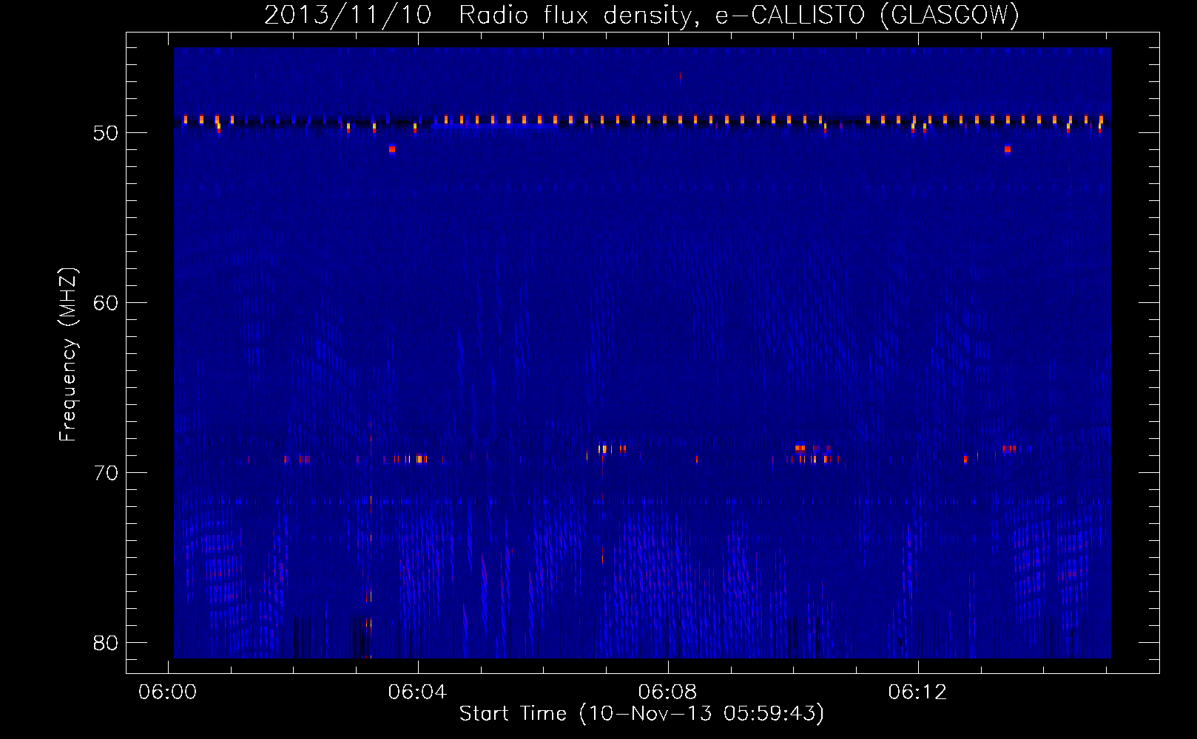This screenshot has width=1197, height=739.
Task: Click the '06:08' time tick label
Action: tap(668, 692)
